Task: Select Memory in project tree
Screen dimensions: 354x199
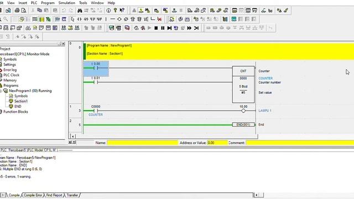Action: pyautogui.click(x=10, y=80)
